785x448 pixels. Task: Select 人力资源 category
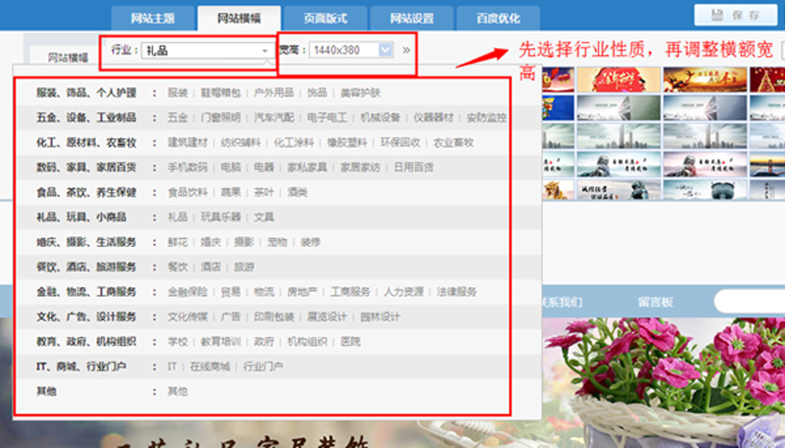coord(404,292)
